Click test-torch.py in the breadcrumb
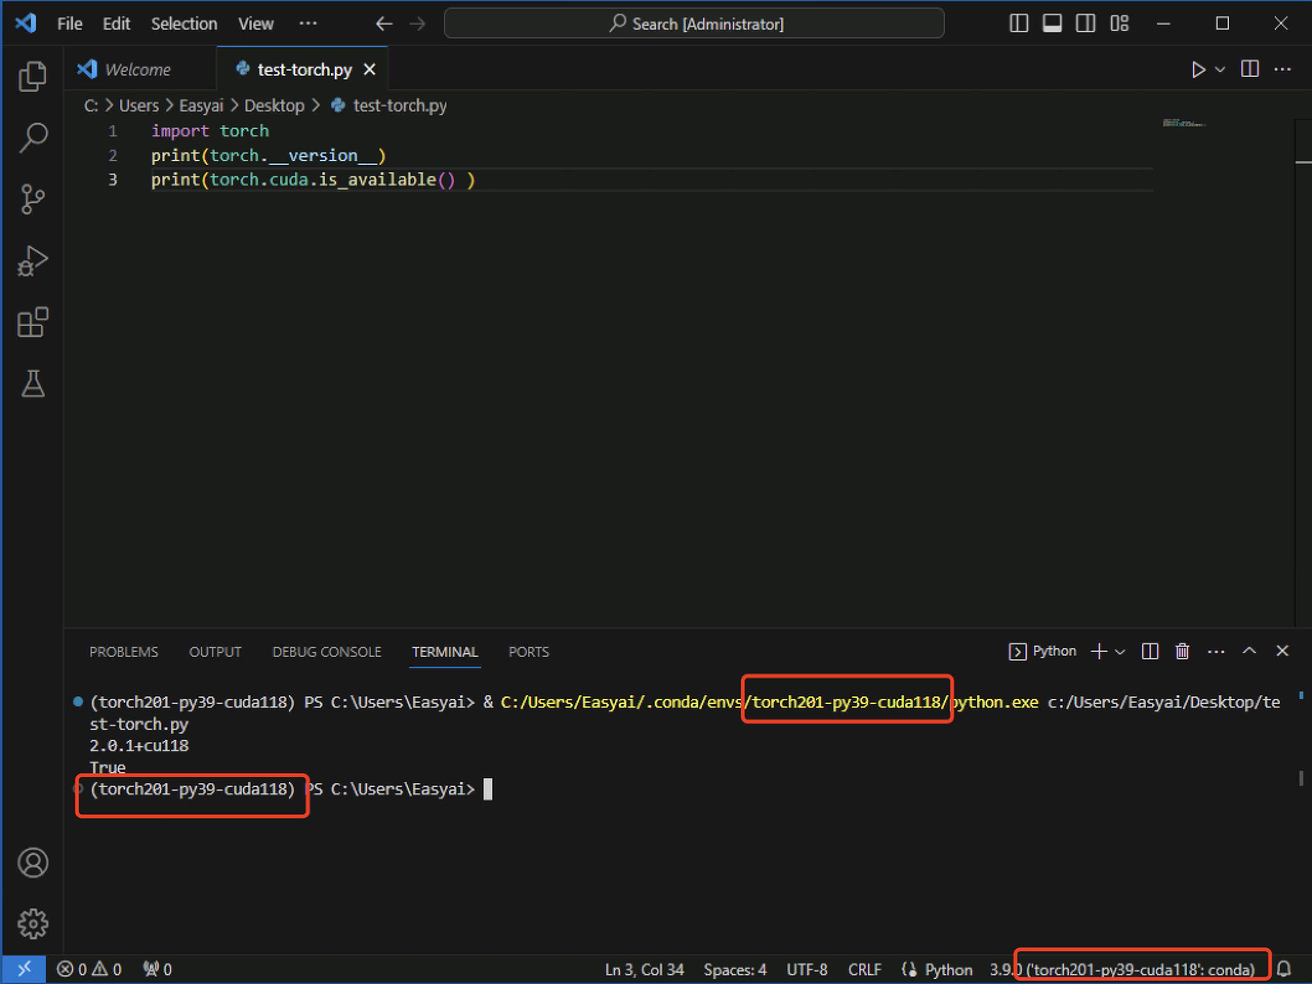The image size is (1312, 984). pos(399,106)
